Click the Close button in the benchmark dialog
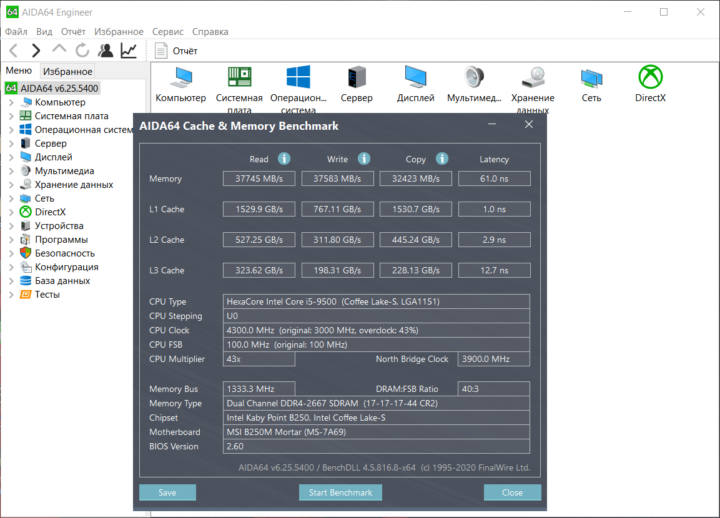The height and width of the screenshot is (518, 720). [513, 492]
